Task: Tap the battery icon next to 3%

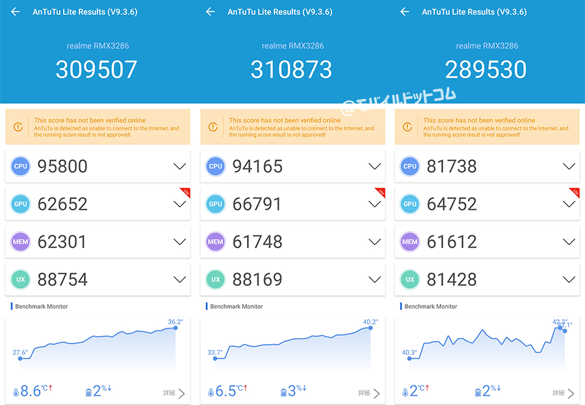Action: point(283,392)
